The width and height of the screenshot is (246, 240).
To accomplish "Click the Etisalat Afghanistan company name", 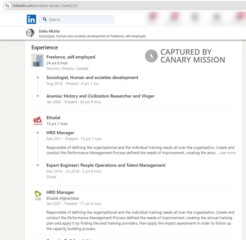I will pyautogui.click(x=63, y=198).
